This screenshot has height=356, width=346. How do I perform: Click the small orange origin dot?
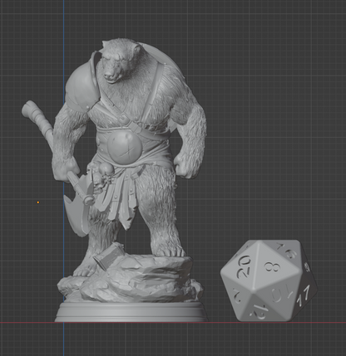tap(38, 202)
